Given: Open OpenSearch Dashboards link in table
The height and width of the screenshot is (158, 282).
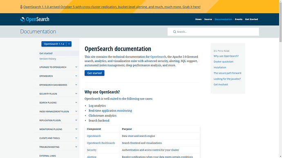Looking at the screenshot, I should [x=101, y=143].
